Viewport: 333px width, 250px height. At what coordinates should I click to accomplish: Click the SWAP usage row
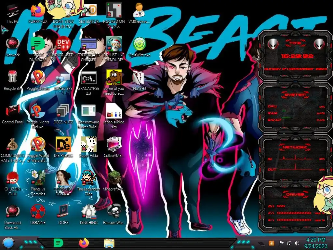pos(296,120)
